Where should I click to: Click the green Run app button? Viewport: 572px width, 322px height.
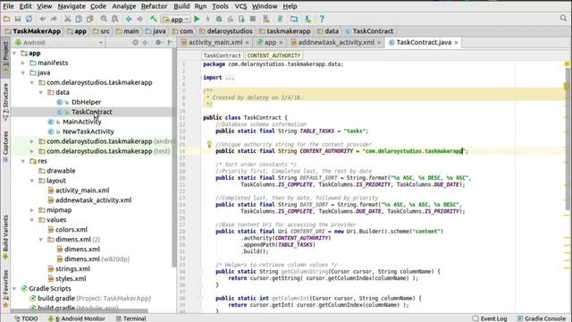click(197, 19)
